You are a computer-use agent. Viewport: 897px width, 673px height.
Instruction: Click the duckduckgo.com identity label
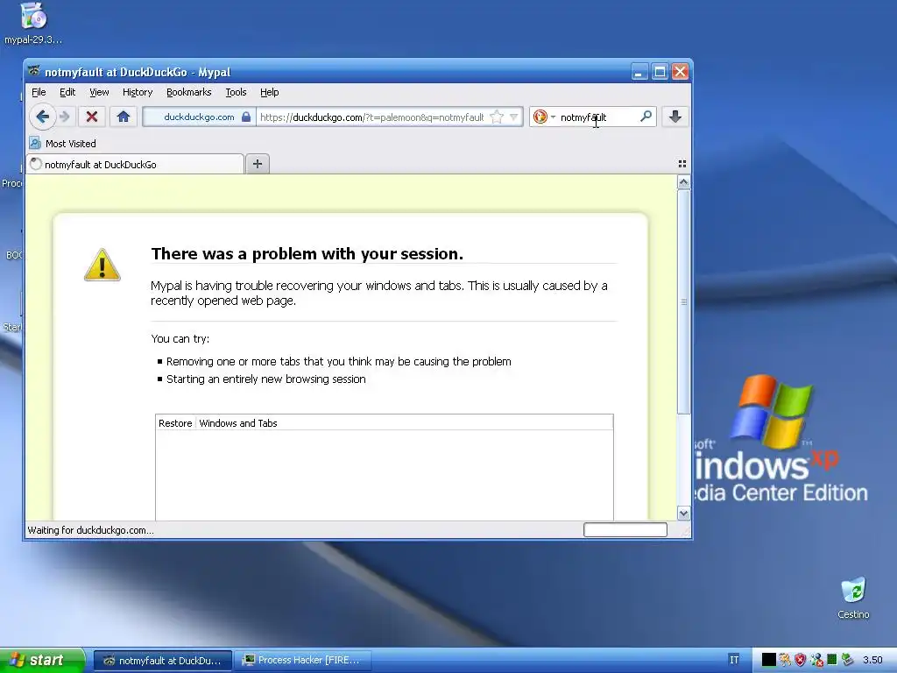pos(199,117)
